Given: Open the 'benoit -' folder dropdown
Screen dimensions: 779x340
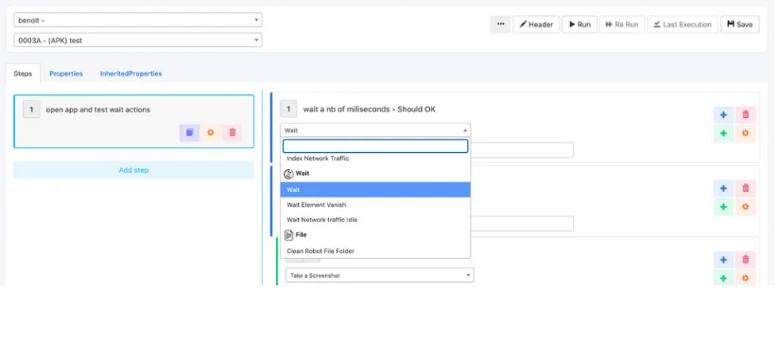Looking at the screenshot, I should click(138, 21).
